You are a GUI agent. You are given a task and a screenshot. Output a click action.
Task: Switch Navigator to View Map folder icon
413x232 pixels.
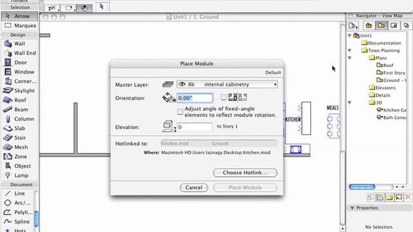pyautogui.click(x=381, y=26)
